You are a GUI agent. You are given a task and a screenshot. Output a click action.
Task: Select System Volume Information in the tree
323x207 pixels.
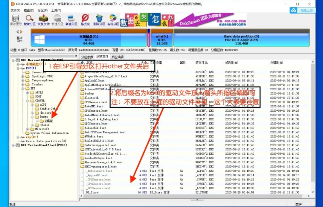[x=49, y=133]
